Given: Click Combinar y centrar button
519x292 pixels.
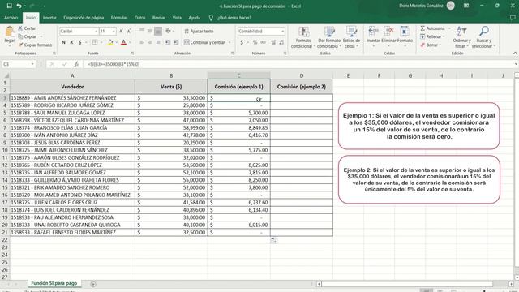Looking at the screenshot, I should click(204, 42).
